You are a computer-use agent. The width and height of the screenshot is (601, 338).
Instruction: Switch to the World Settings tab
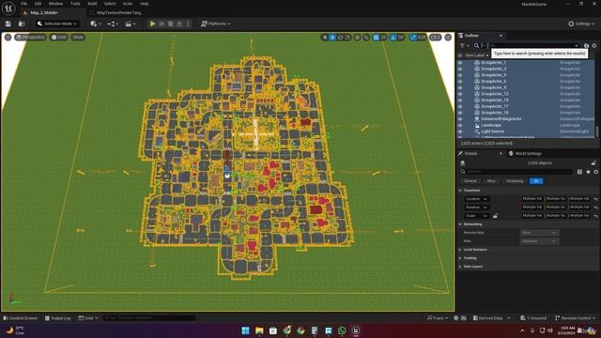[x=525, y=154]
